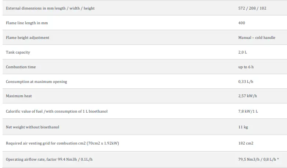Click Consumption at maximum opening label
Screen dimensions: 287x168
click(x=36, y=81)
